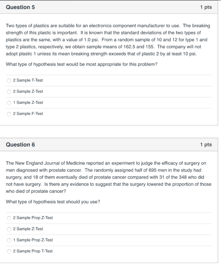Click the '1 Sample Prop Z-Test' label text
221x265 pixels.
33,240
